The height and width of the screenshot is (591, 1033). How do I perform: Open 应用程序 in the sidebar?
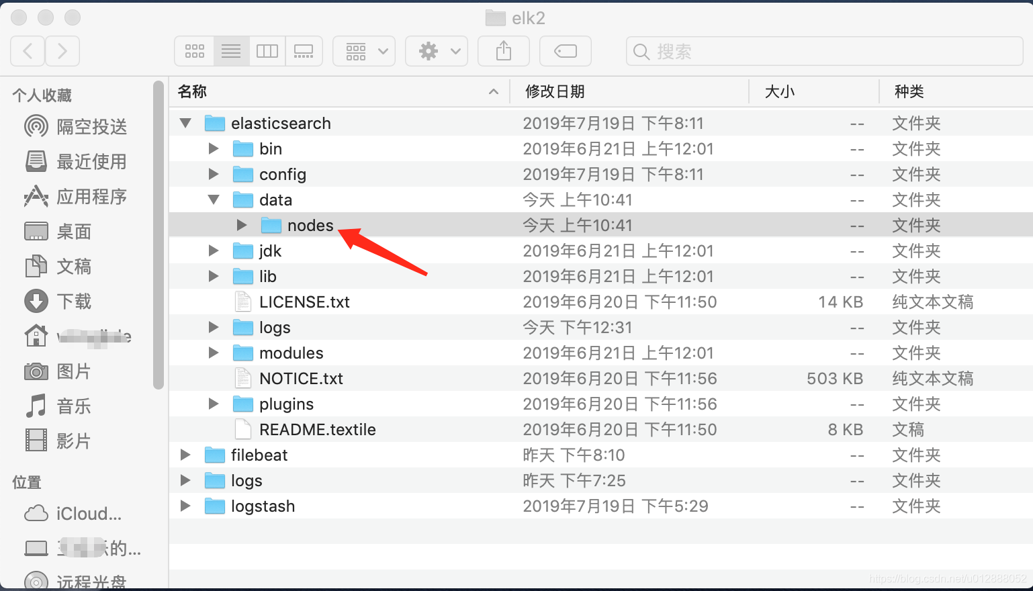coord(76,196)
